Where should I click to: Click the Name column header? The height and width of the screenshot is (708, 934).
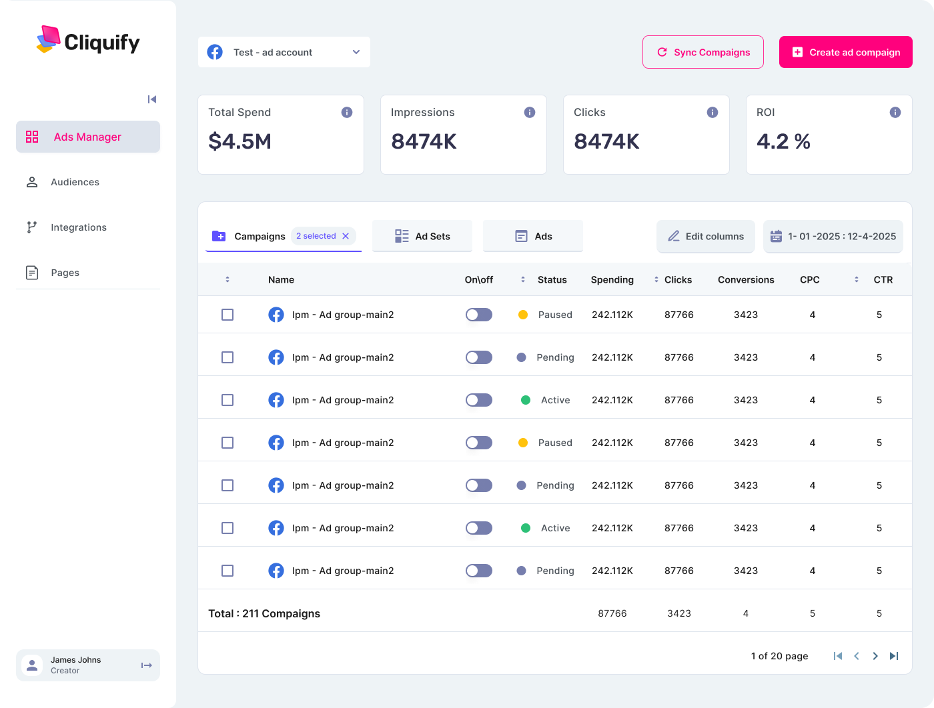(x=281, y=279)
